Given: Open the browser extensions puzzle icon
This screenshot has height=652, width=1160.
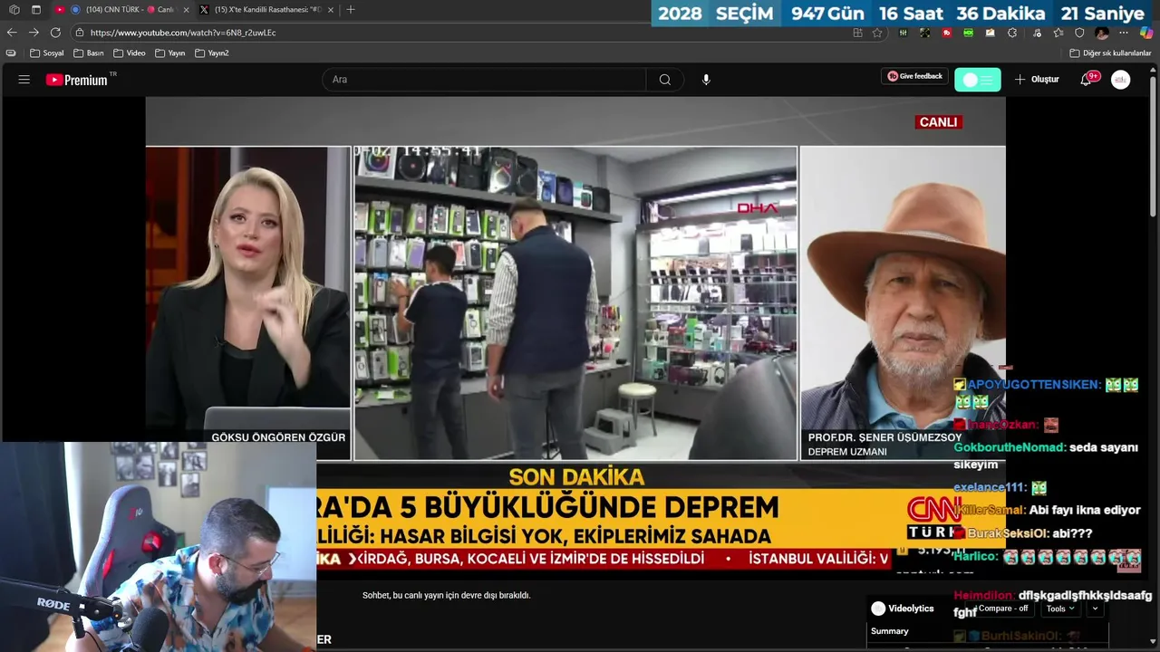Looking at the screenshot, I should pyautogui.click(x=1012, y=33).
